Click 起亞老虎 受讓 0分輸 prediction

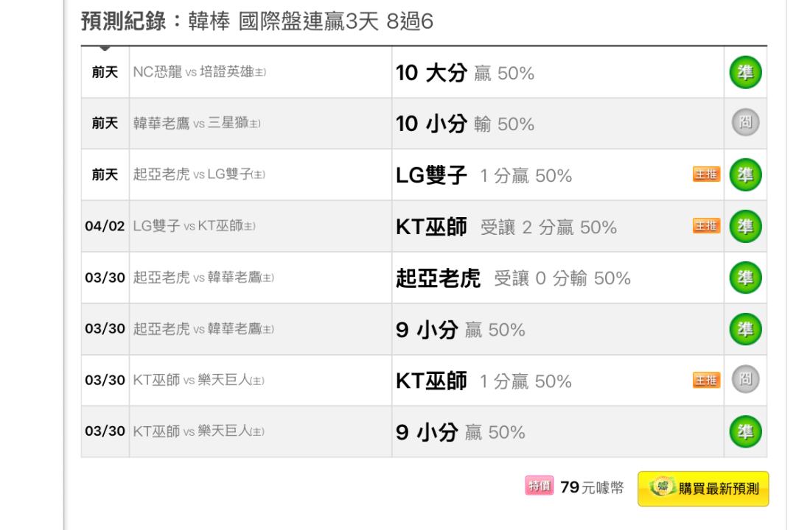click(513, 278)
